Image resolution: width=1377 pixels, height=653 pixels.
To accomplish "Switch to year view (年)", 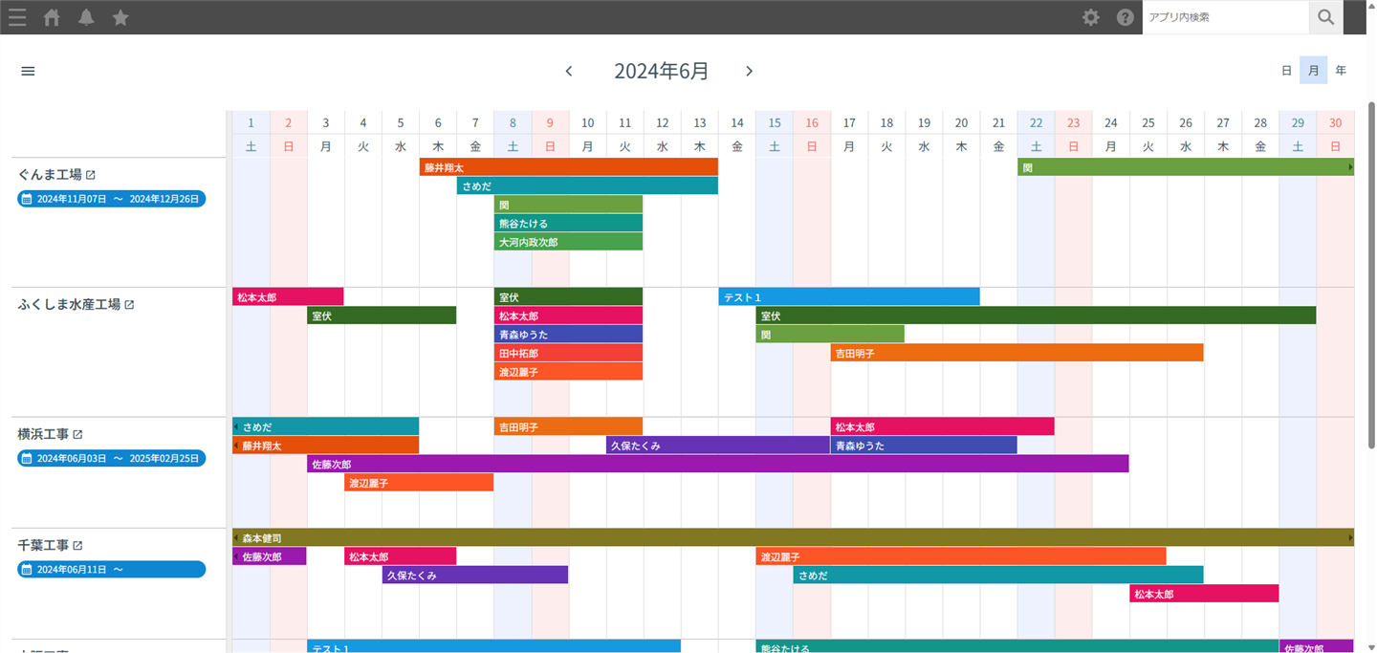I will pos(1341,71).
